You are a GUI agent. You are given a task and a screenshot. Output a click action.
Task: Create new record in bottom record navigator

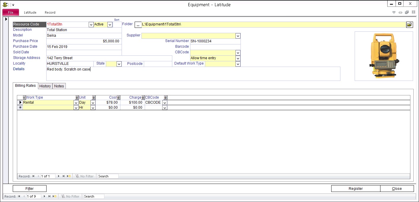(55, 196)
